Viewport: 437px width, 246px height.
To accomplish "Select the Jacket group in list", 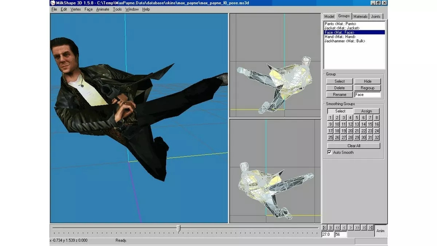I will (342, 28).
